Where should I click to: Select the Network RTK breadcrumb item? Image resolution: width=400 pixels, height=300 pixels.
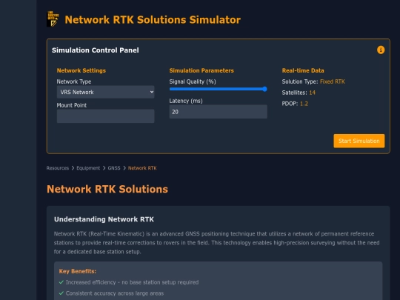tap(142, 168)
